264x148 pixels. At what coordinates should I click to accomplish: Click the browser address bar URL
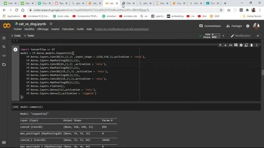[91, 10]
